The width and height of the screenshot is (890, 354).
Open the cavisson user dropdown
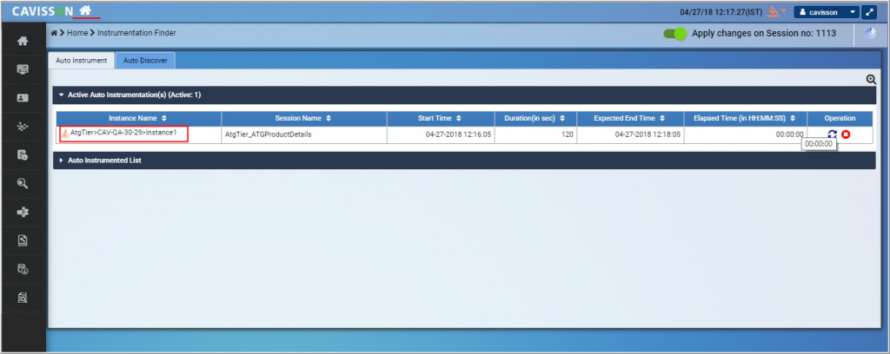click(x=827, y=12)
